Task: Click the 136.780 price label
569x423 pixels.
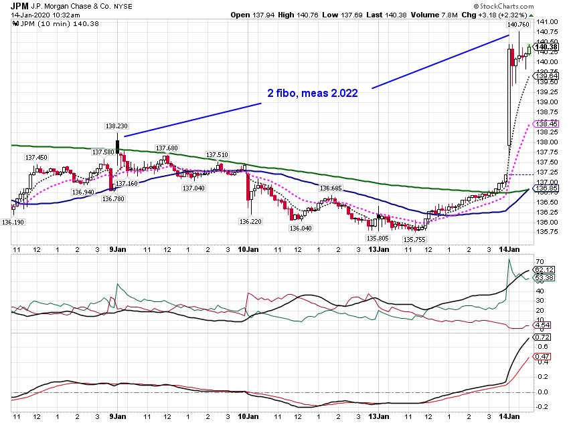Action: (x=113, y=198)
